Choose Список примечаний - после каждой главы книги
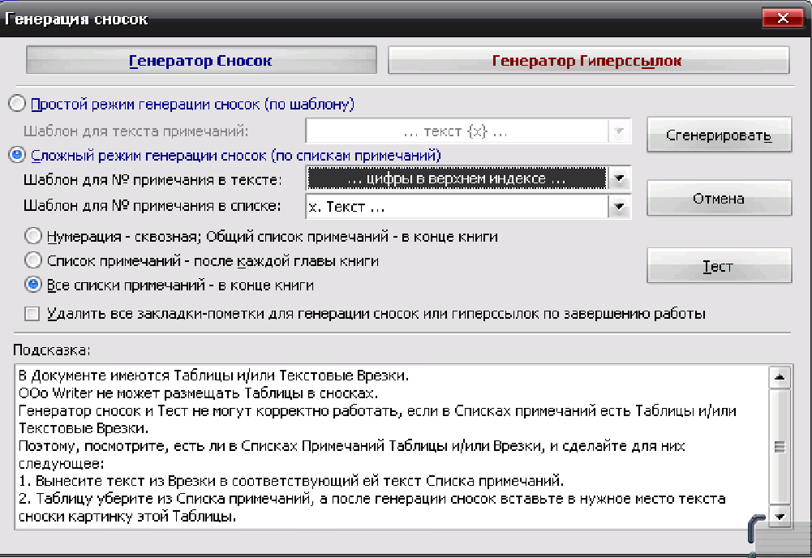This screenshot has width=812, height=558. 34,261
